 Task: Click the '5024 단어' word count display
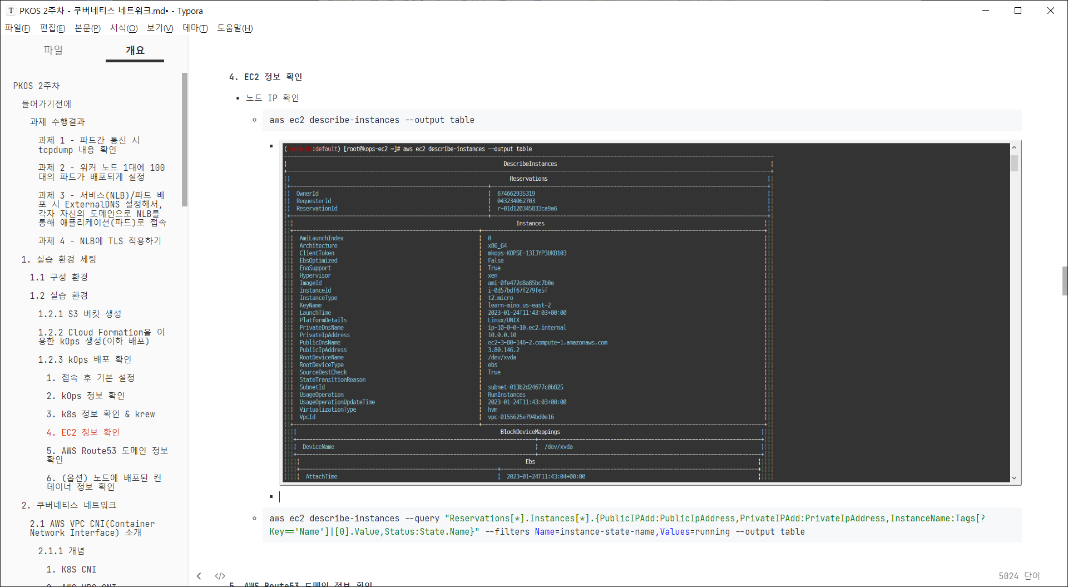[1020, 576]
